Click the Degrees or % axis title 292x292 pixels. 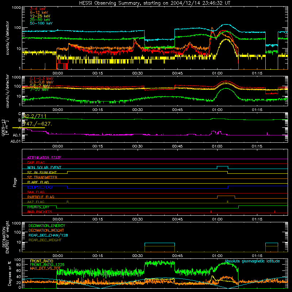(9, 273)
